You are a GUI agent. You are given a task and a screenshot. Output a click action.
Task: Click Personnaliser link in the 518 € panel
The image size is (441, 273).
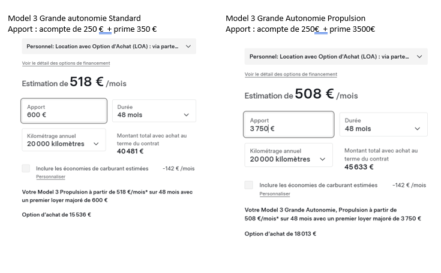click(x=50, y=177)
